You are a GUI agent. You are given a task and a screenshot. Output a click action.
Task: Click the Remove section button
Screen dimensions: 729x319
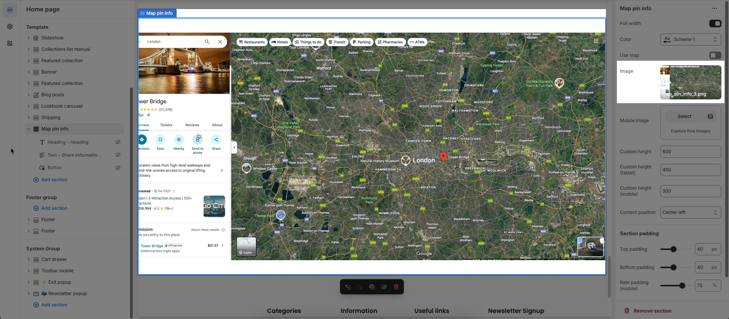tap(648, 311)
